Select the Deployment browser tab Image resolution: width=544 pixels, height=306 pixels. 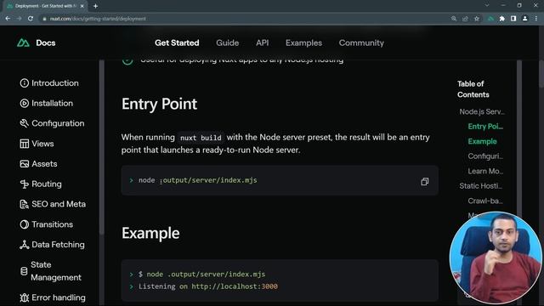(45, 6)
